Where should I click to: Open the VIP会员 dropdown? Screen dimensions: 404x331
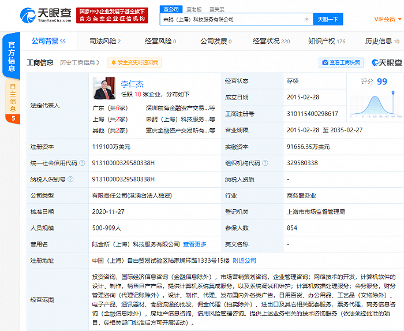pos(388,19)
